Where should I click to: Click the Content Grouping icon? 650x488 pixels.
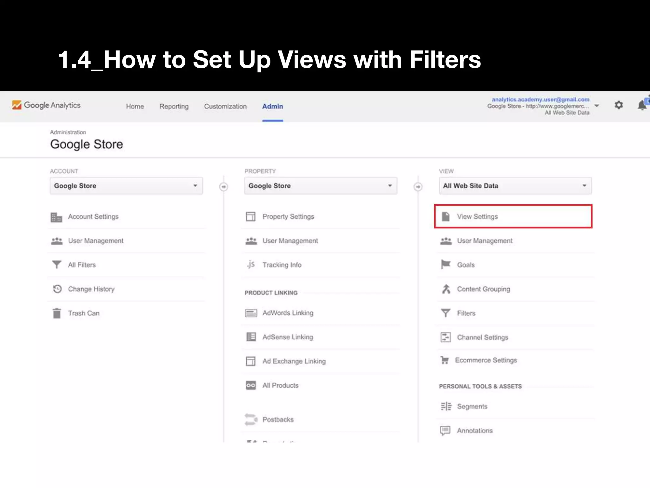(446, 289)
